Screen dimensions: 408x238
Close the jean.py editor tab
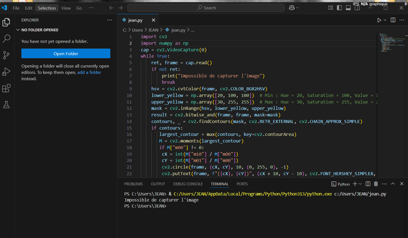[153, 20]
